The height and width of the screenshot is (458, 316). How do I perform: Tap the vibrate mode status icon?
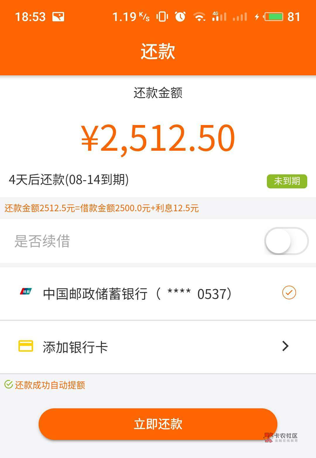162,17
